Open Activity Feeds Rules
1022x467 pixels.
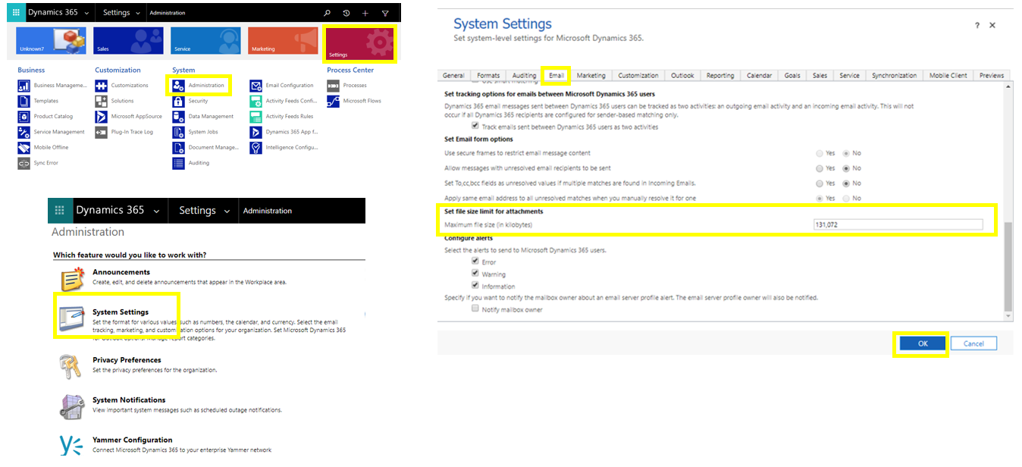(x=282, y=116)
